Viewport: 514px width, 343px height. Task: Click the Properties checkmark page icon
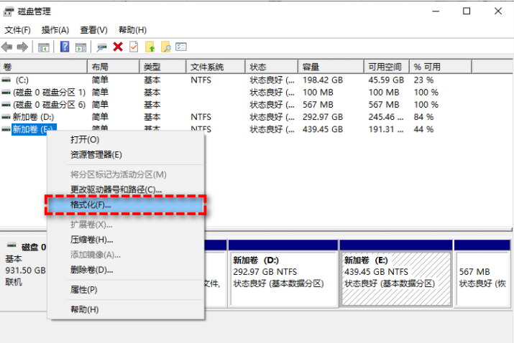click(x=134, y=47)
